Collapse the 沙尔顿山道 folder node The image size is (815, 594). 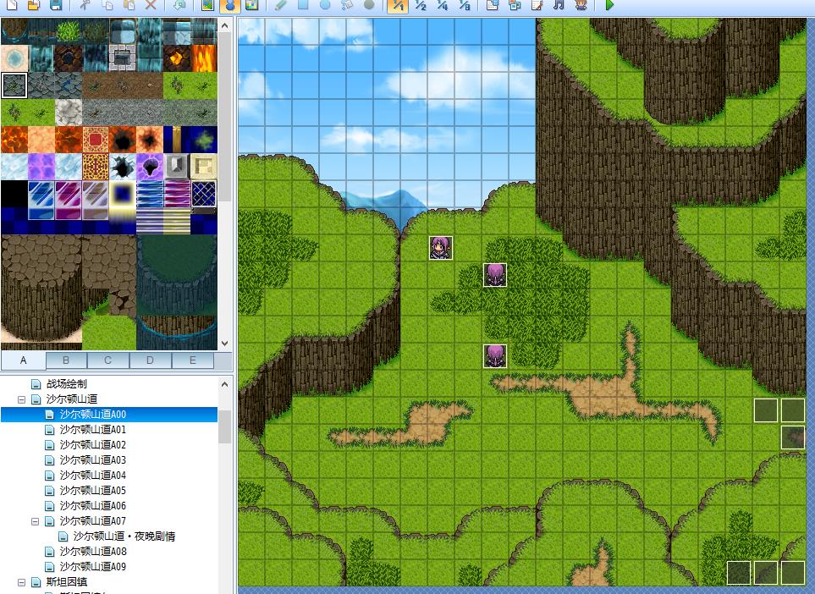coord(21,399)
